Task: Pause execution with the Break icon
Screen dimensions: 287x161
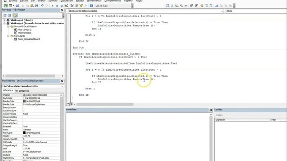Action: 57,6
